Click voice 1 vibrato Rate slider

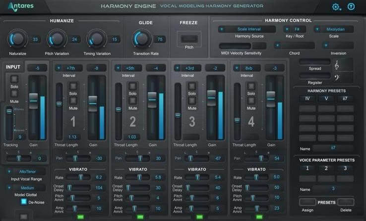pos(78,177)
